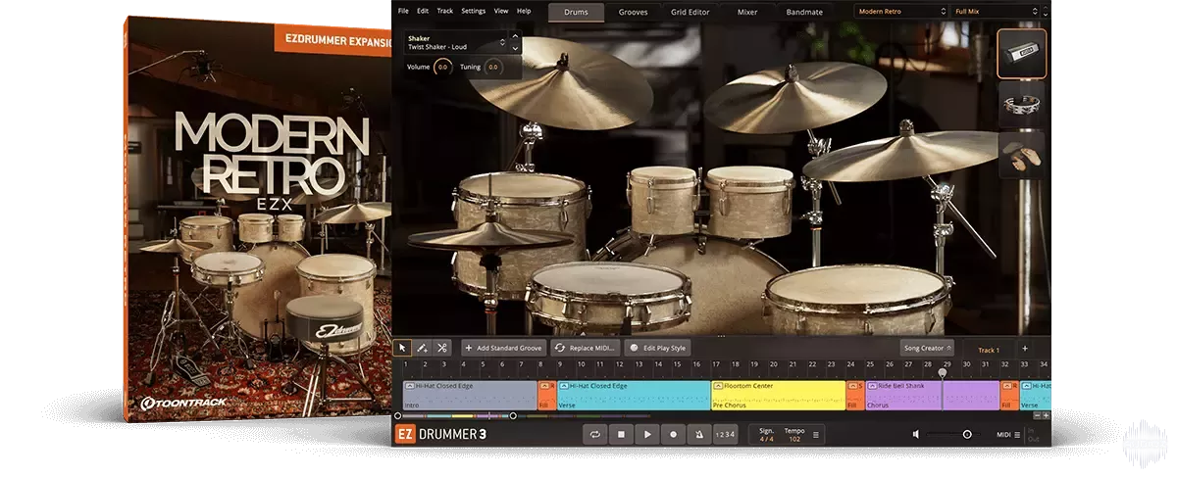Click the playhead marker at bar 29

(x=943, y=372)
